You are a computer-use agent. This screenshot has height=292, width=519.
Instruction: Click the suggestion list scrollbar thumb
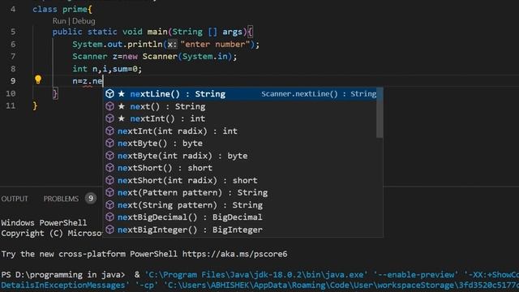coord(380,113)
